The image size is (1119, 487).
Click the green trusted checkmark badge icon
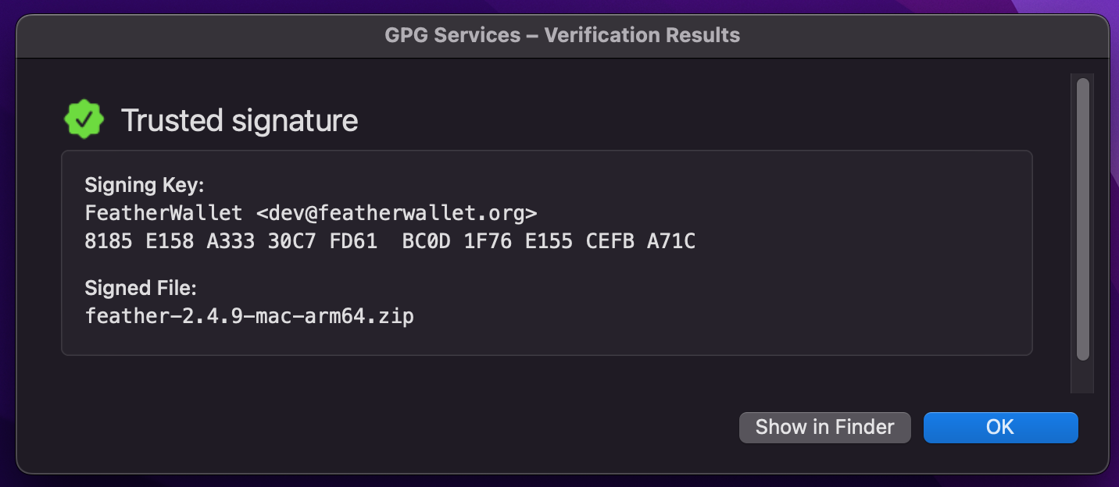pos(84,119)
